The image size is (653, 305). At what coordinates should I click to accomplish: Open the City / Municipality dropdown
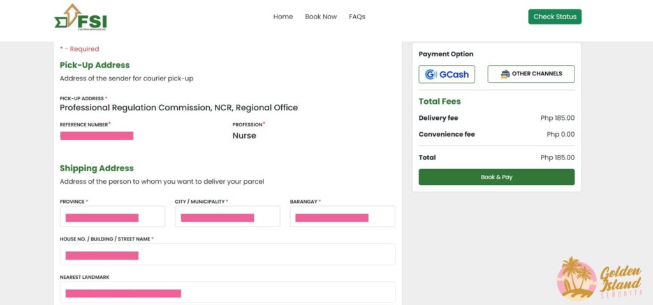[228, 217]
